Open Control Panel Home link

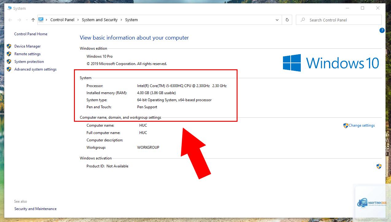click(x=31, y=34)
